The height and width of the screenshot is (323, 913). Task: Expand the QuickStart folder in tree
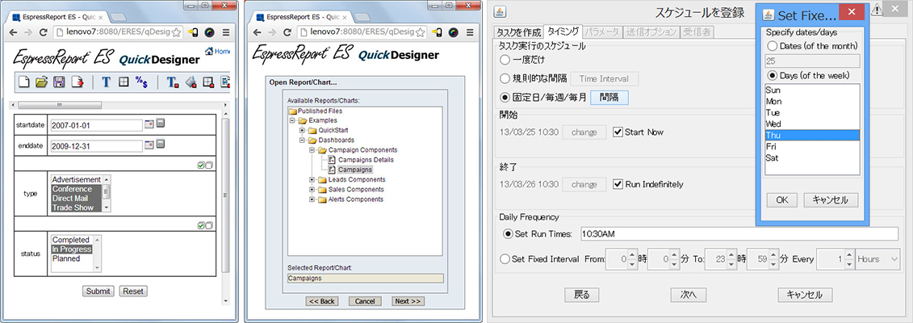click(x=302, y=130)
